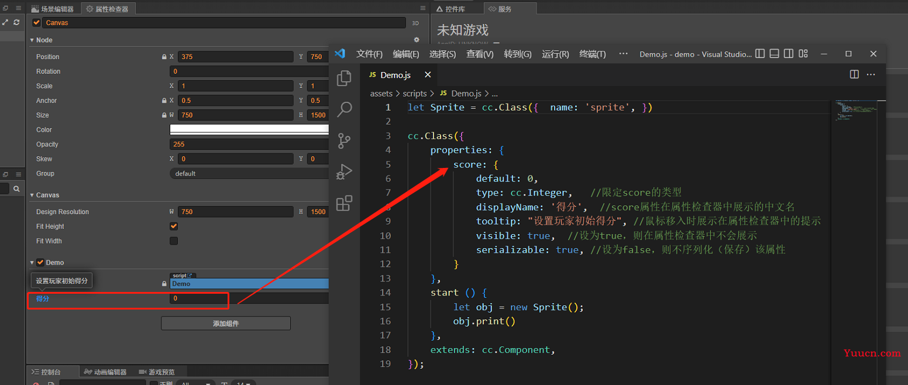The height and width of the screenshot is (385, 908).
Task: Click the expand arrows icon in left panel
Action: click(5, 22)
